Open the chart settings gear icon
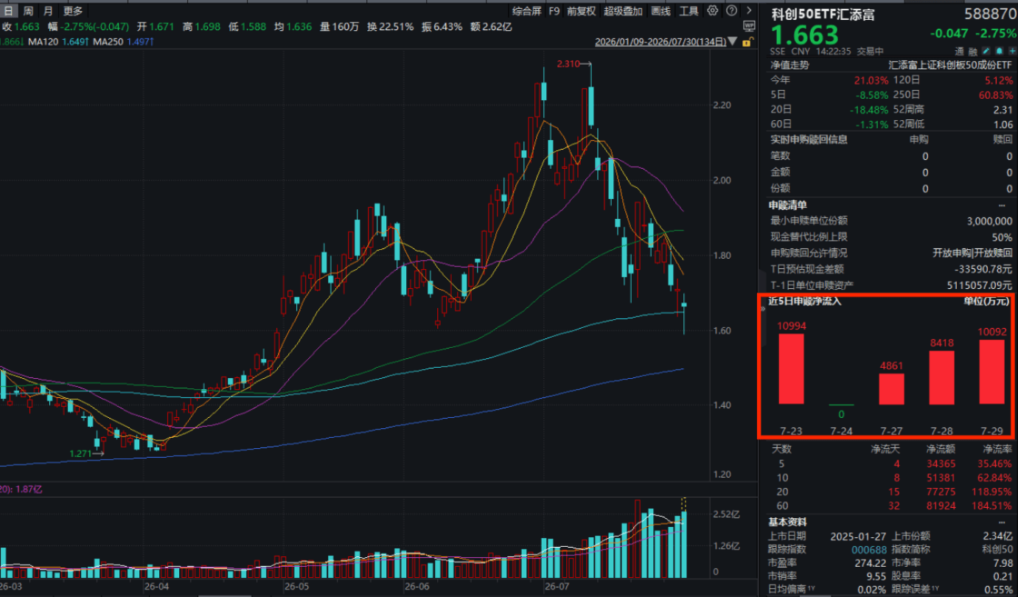Image resolution: width=1018 pixels, height=597 pixels. click(x=712, y=10)
